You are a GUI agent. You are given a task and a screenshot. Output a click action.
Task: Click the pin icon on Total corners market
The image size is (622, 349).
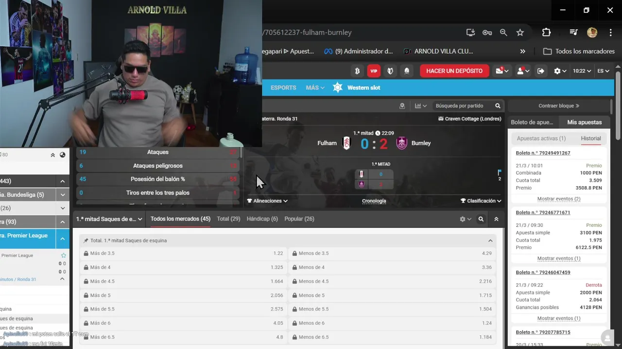click(x=86, y=240)
